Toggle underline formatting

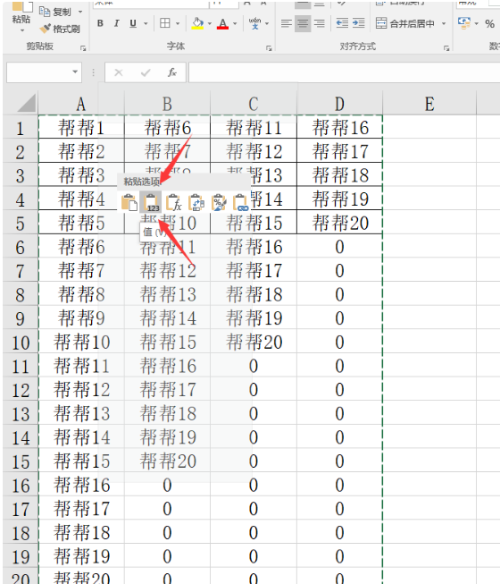(x=133, y=23)
